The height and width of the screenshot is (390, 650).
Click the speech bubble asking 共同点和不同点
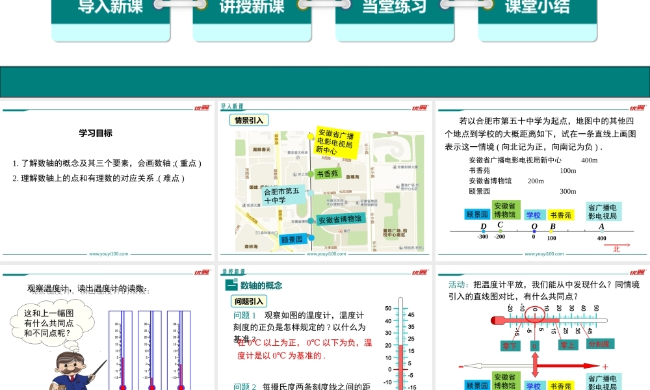point(48,323)
